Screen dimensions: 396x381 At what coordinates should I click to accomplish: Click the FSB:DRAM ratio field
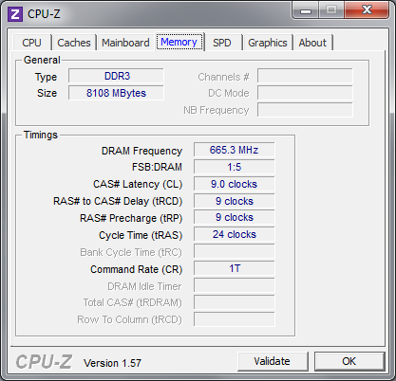click(x=235, y=167)
